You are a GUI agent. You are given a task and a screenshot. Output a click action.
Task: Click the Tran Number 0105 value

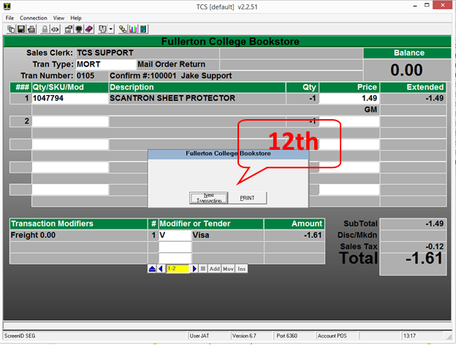tap(85, 75)
